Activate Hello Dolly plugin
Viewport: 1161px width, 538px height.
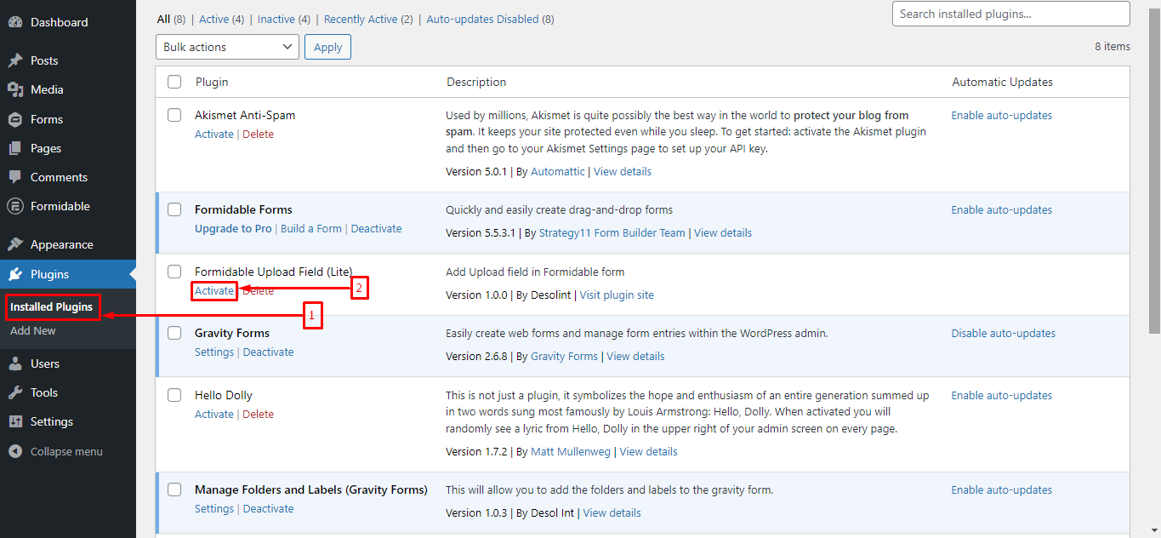(214, 414)
